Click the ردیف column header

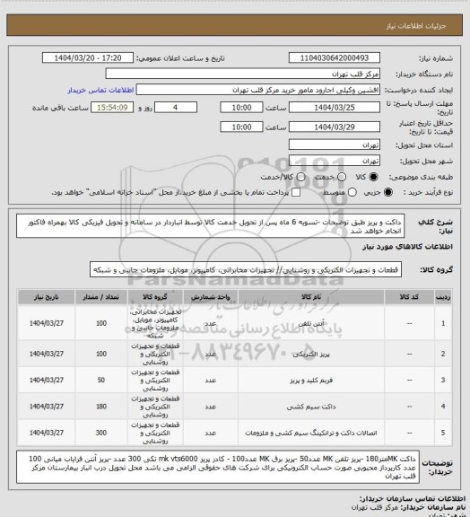pyautogui.click(x=443, y=297)
